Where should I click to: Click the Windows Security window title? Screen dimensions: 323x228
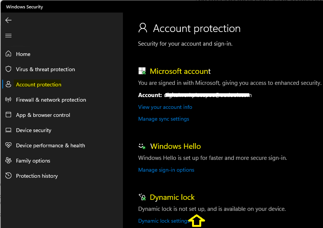(24, 7)
